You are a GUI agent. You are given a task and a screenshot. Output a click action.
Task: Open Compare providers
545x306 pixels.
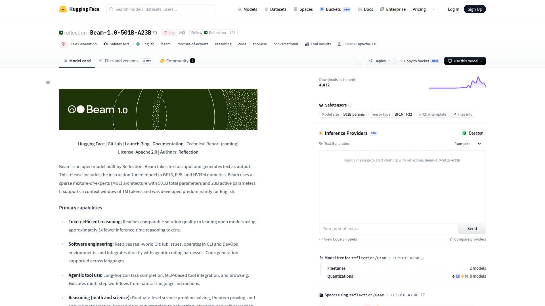point(468,239)
